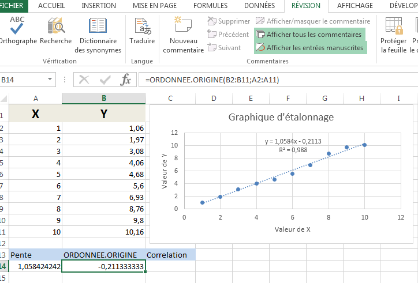Click cell containing 8,76
The width and height of the screenshot is (418, 283).
point(104,209)
